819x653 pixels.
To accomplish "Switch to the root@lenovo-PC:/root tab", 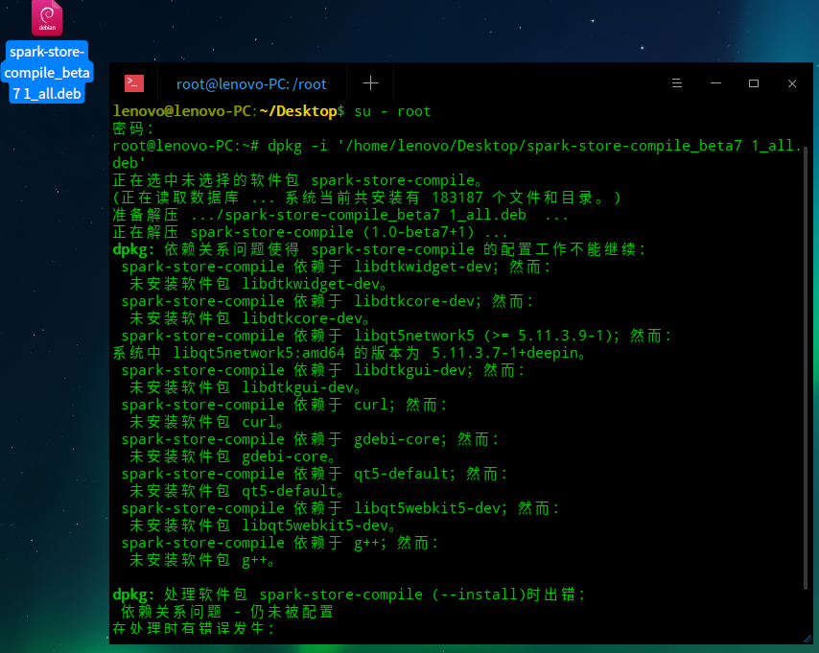I will (x=251, y=84).
